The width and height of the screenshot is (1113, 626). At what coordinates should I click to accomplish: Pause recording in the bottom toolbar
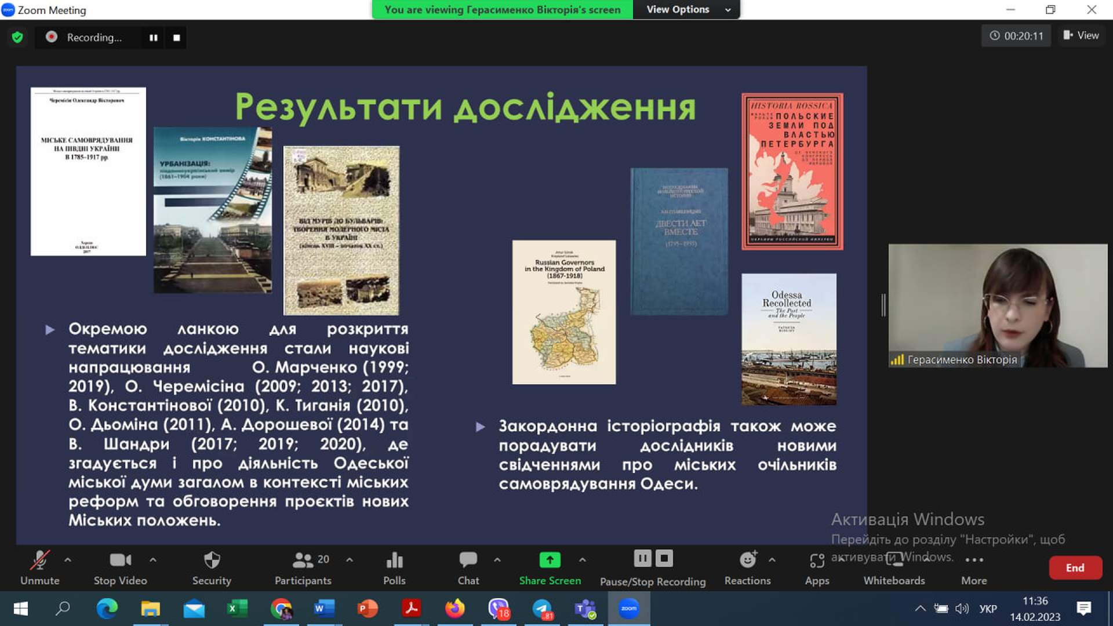[x=642, y=558]
